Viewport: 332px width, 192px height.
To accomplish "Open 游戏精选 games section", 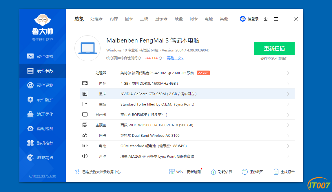I will [42, 158].
